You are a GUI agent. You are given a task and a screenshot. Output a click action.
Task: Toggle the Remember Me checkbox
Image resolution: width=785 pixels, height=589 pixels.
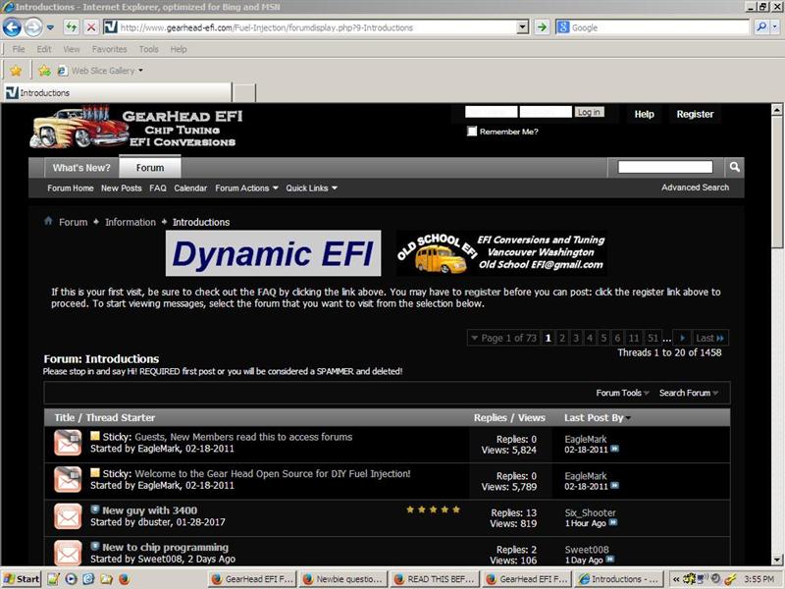tap(472, 132)
